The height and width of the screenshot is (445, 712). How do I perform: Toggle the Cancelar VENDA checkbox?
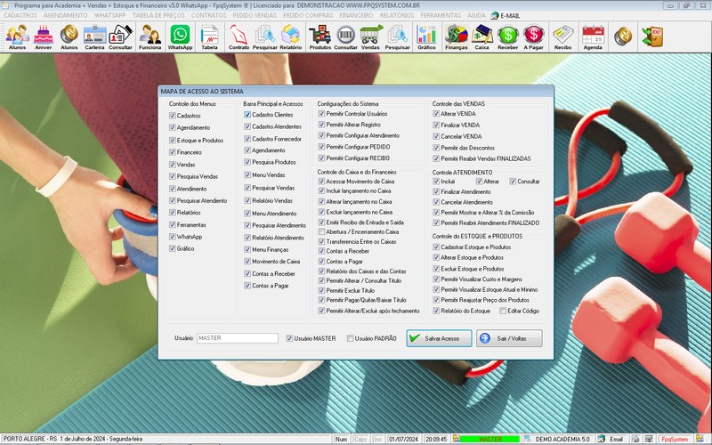pyautogui.click(x=436, y=136)
